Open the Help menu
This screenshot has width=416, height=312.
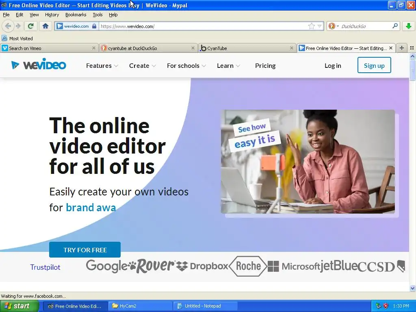[113, 15]
